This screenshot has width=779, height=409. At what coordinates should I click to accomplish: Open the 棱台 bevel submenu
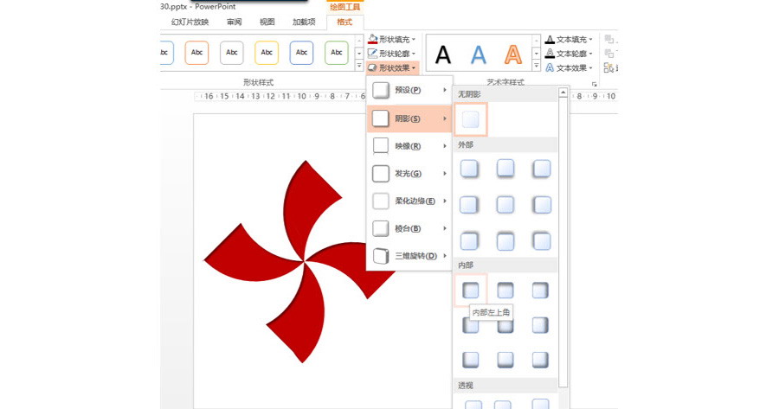coord(409,229)
